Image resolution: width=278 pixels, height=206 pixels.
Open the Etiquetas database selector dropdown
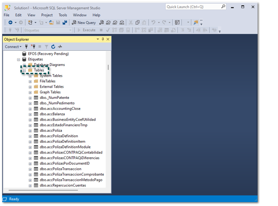tap(70, 30)
